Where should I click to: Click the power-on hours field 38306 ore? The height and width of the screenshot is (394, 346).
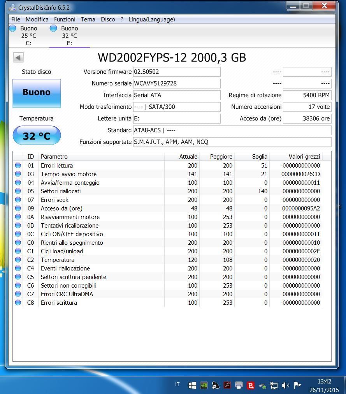[307, 118]
